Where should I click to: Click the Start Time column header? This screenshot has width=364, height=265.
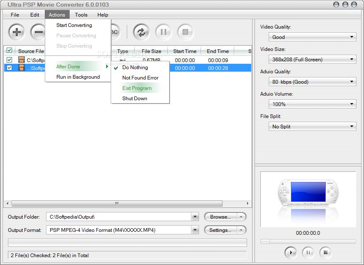(x=185, y=51)
